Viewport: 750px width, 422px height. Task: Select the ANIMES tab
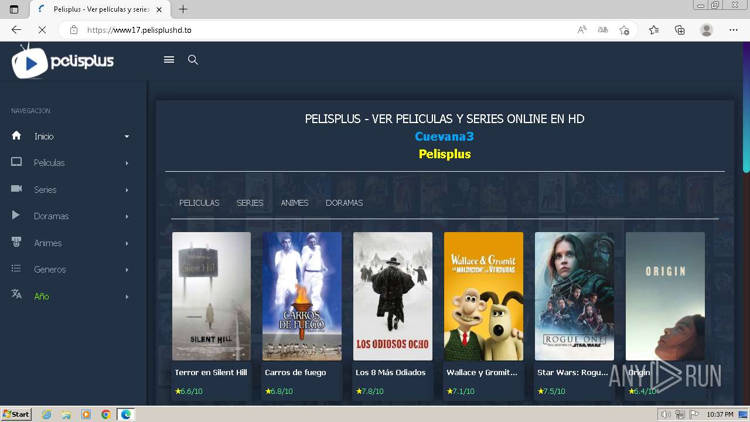tap(295, 203)
